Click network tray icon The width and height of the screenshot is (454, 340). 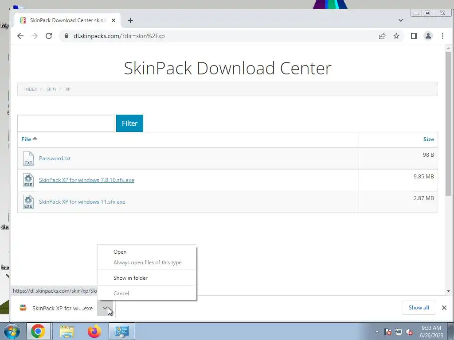point(399,332)
